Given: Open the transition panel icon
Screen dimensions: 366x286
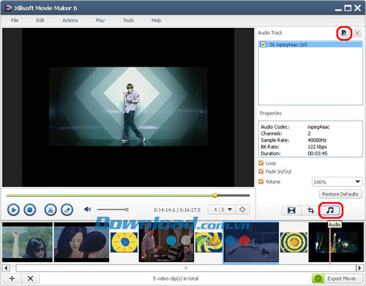Looking at the screenshot, I should [291, 210].
